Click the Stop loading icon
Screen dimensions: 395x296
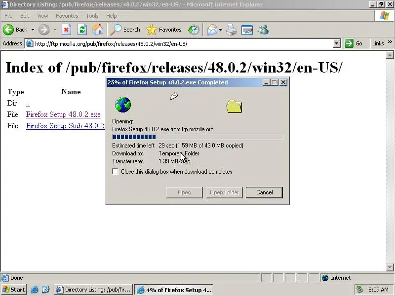tap(66, 30)
